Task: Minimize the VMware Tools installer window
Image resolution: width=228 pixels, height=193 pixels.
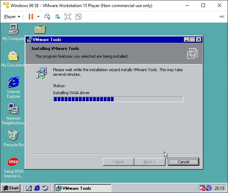Action: click(186, 40)
